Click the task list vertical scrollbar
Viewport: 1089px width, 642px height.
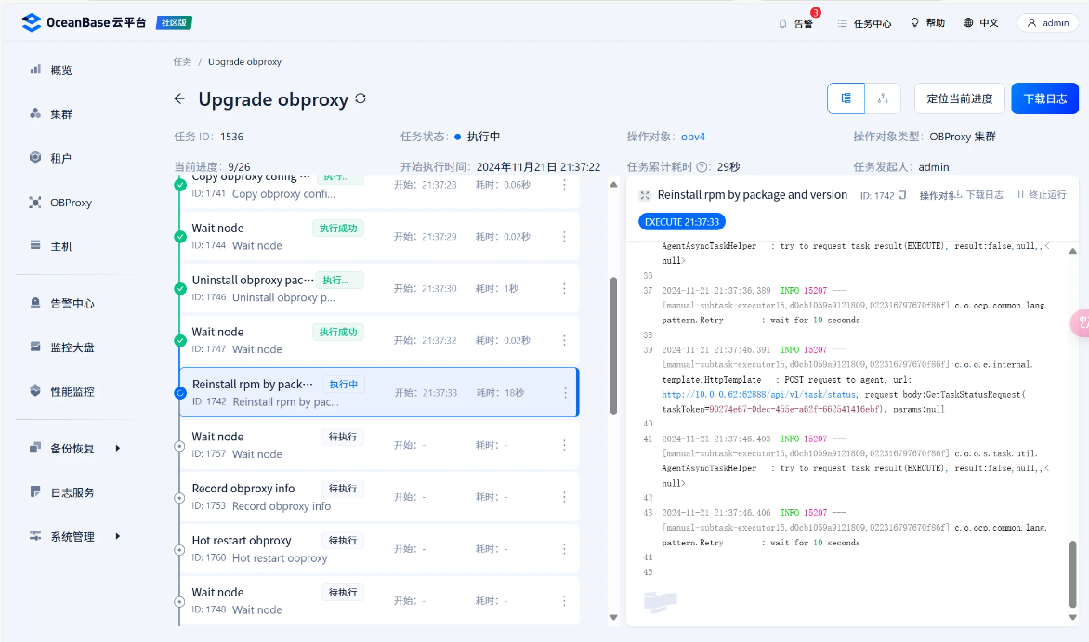pyautogui.click(x=613, y=346)
